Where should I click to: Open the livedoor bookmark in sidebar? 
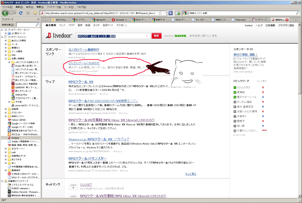point(14,138)
